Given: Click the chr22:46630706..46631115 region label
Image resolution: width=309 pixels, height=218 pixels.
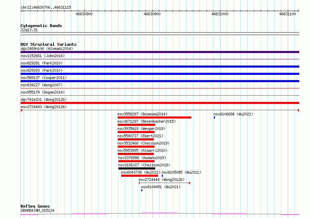Looking at the screenshot, I should coord(46,8).
